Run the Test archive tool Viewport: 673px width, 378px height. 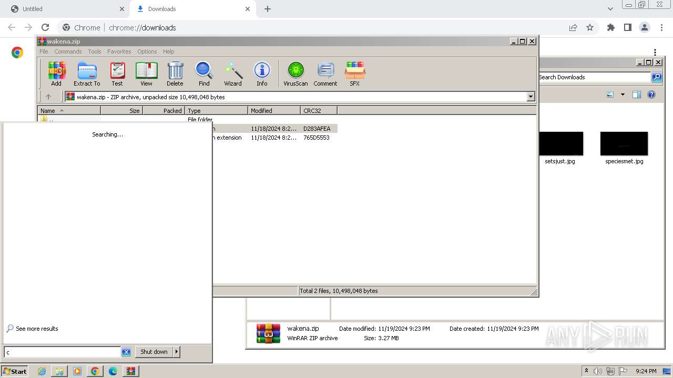[117, 74]
